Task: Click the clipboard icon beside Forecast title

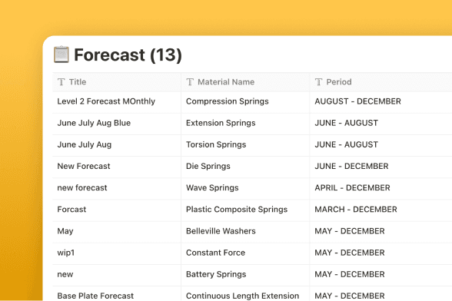Action: [61, 55]
